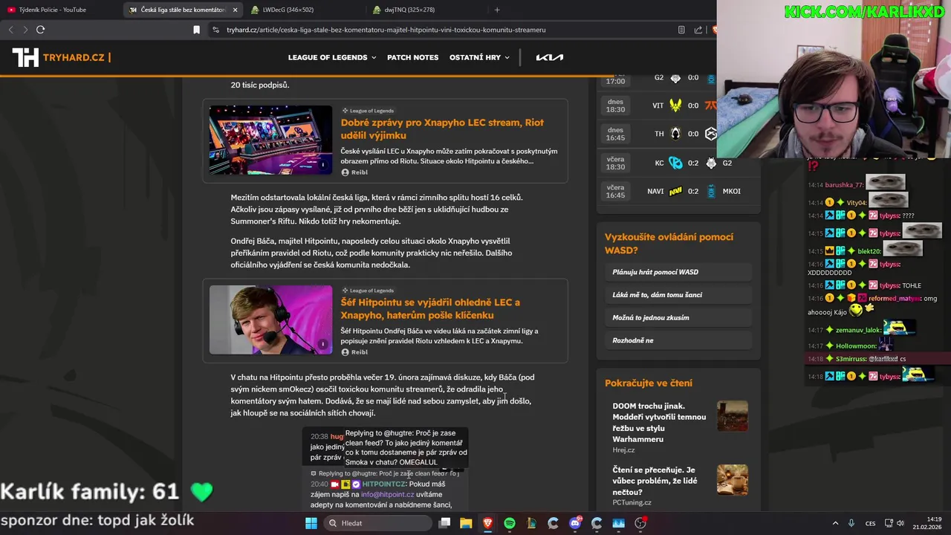Click the info@hitpoint.cz email link

pos(388,495)
